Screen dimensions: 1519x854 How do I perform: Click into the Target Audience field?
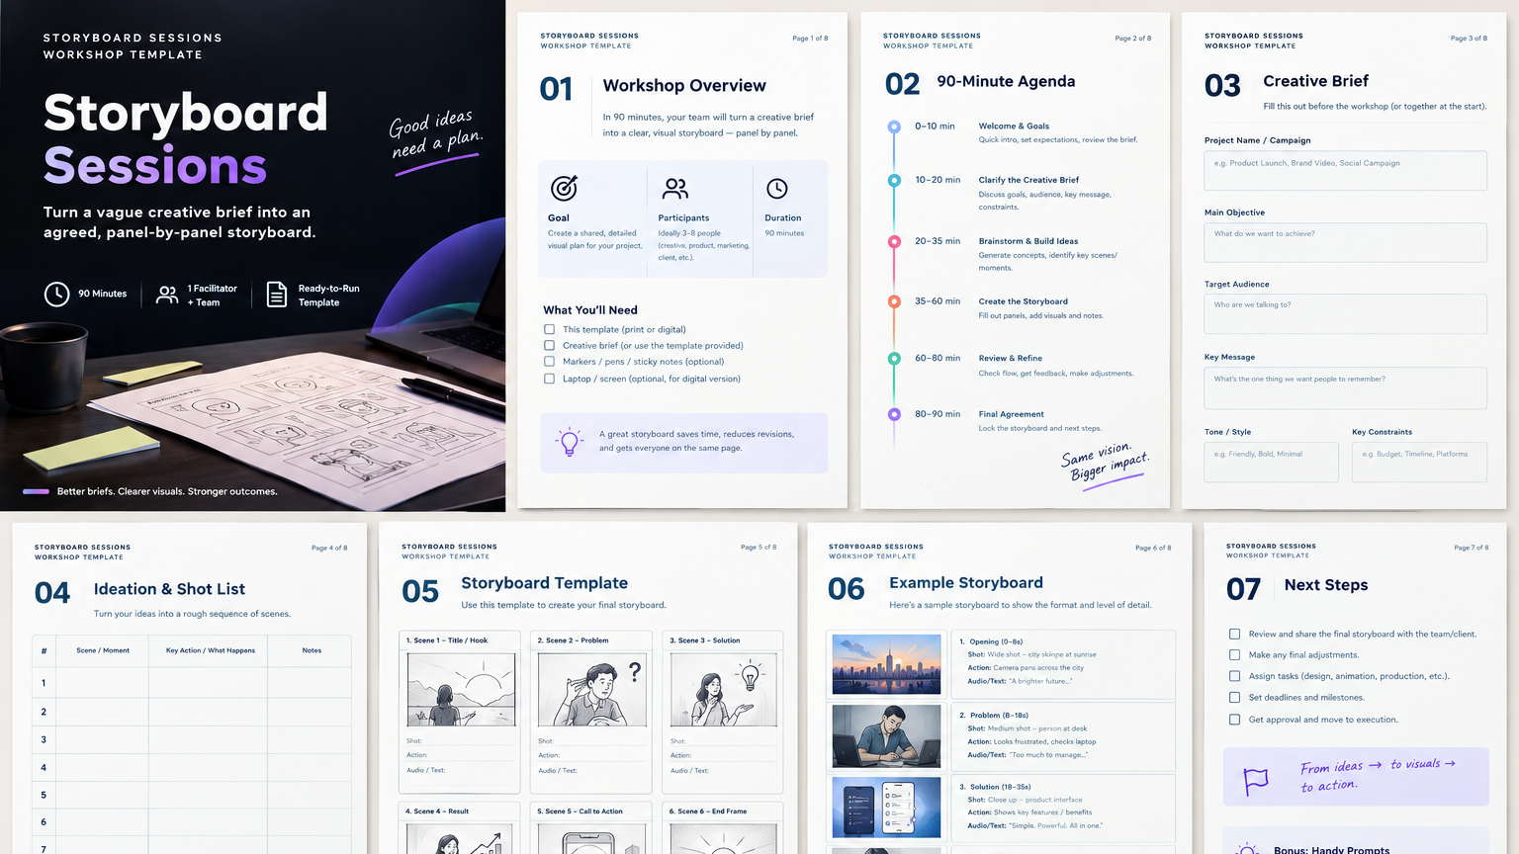click(1345, 314)
